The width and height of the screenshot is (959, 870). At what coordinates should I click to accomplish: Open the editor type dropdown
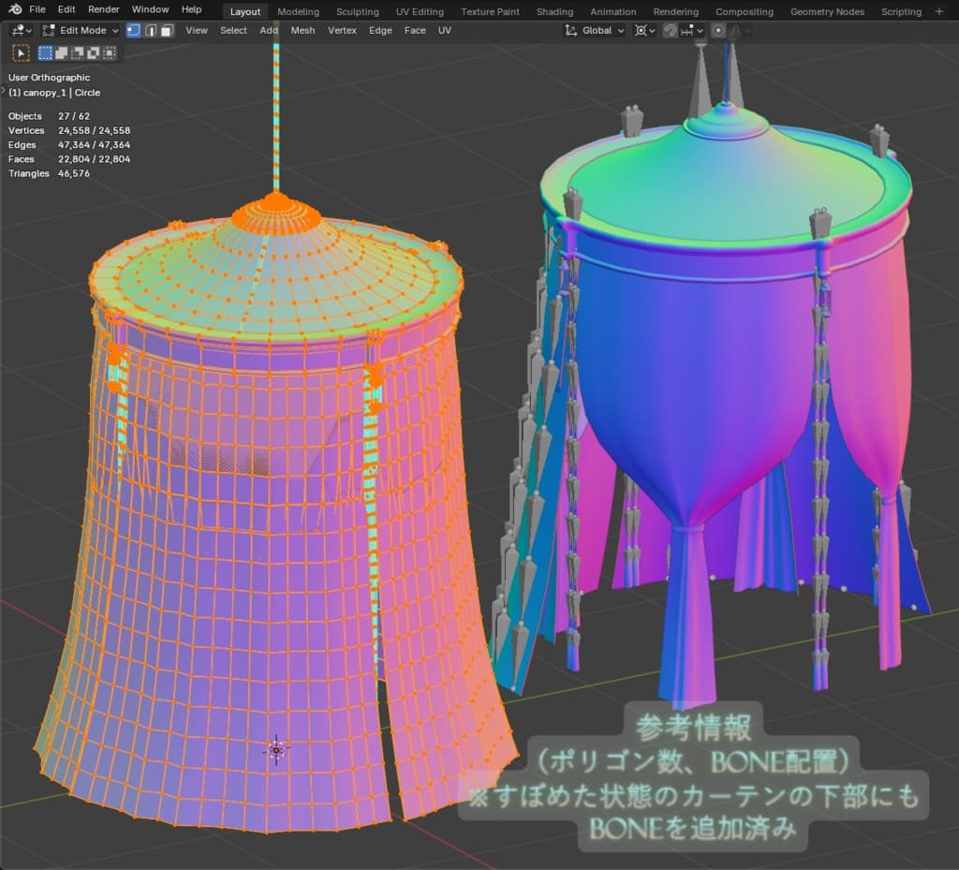pos(21,30)
